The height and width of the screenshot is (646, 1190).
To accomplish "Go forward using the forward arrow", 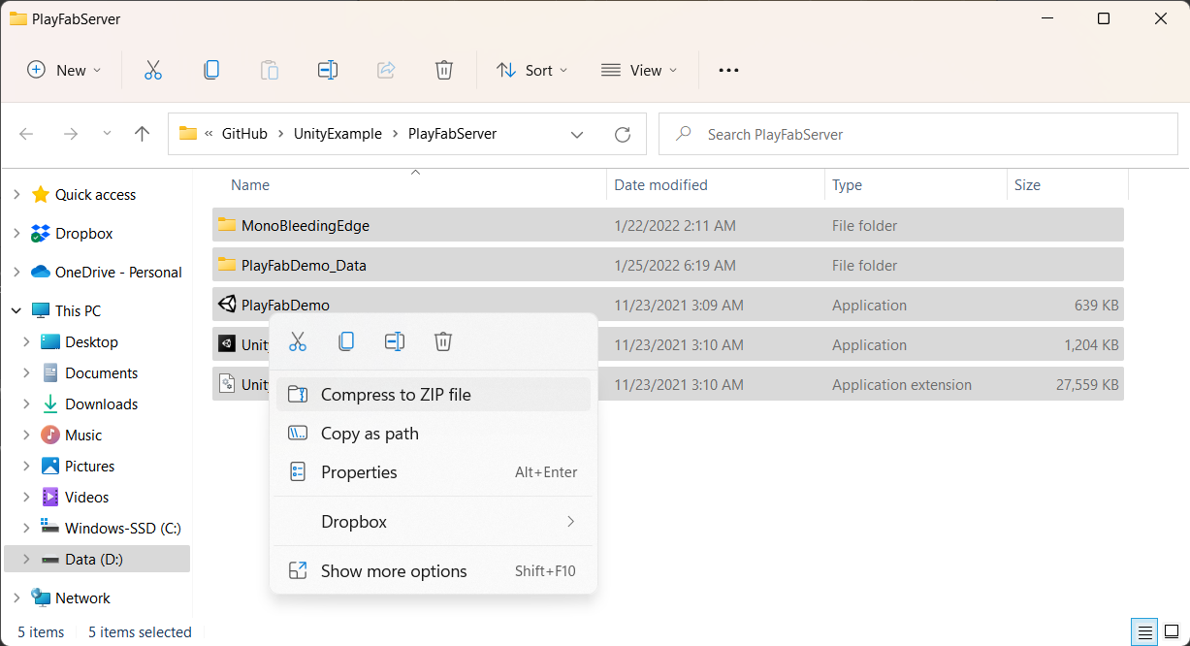I will point(70,134).
